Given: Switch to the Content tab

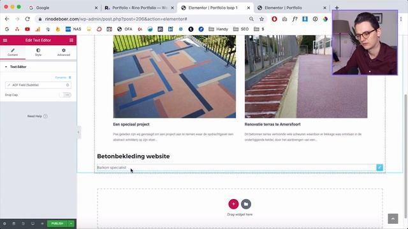Looking at the screenshot, I should pyautogui.click(x=13, y=52).
